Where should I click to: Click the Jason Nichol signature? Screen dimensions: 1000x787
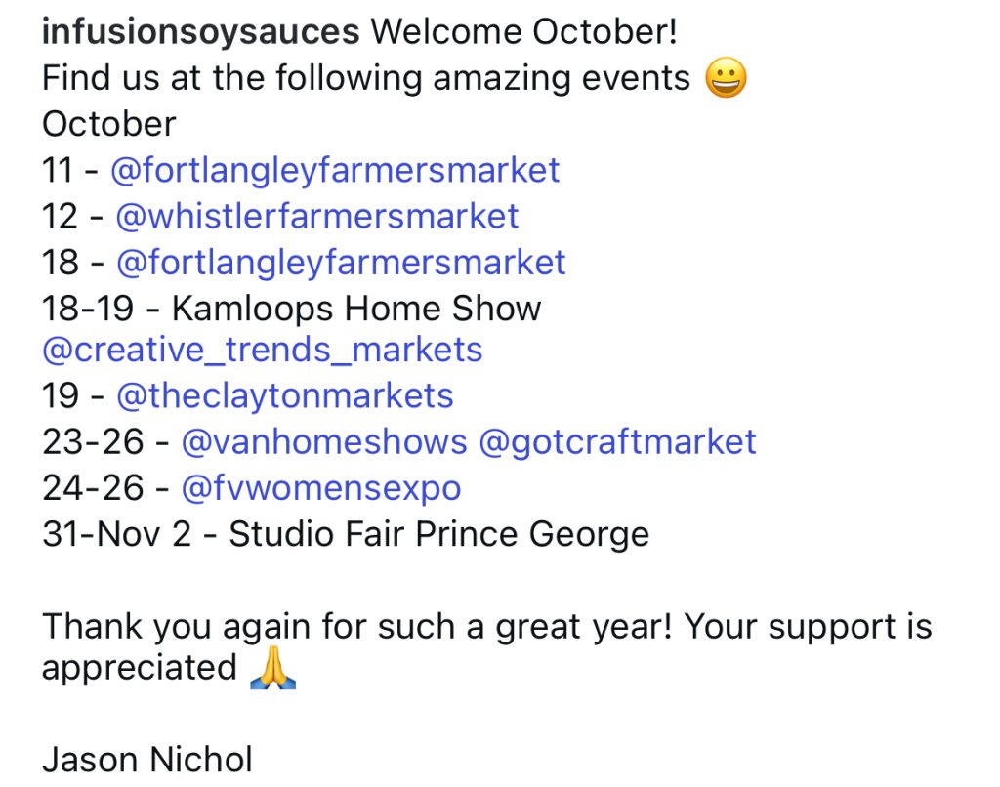click(x=147, y=760)
